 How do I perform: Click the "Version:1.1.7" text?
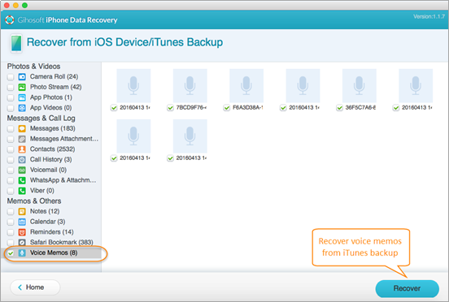[x=429, y=16]
